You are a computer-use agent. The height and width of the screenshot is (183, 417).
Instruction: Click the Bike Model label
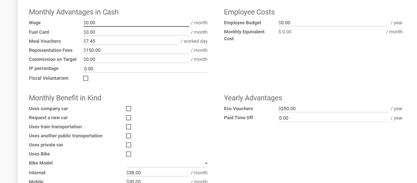click(x=41, y=163)
